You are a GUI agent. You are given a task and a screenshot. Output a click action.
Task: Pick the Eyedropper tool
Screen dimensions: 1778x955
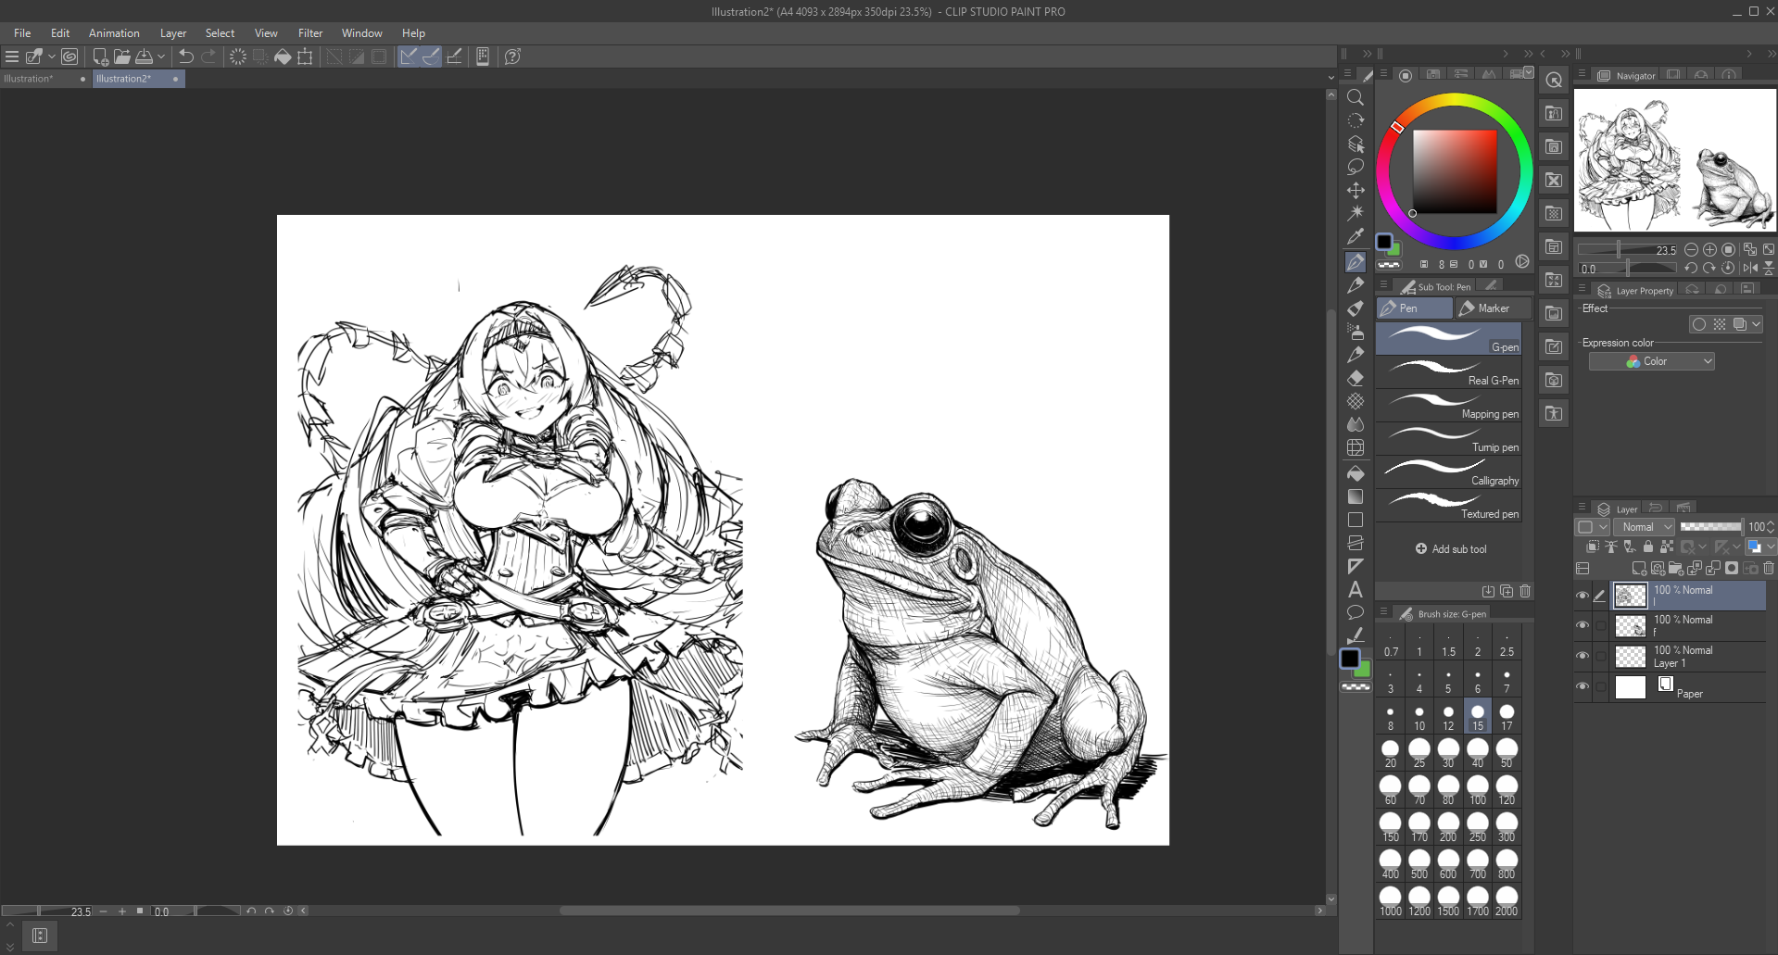point(1356,236)
